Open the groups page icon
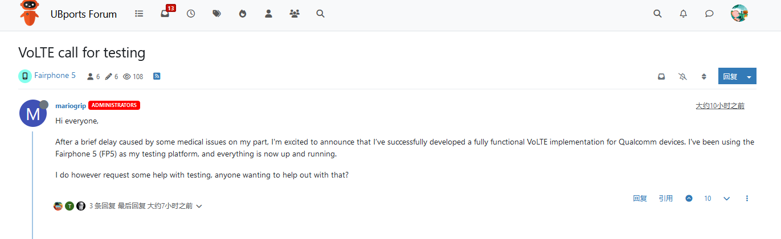781x239 pixels. tap(294, 14)
